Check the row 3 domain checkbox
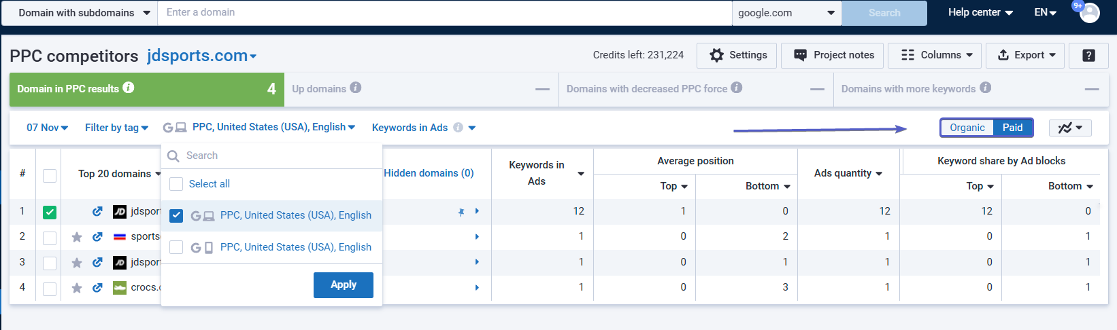 (50, 263)
